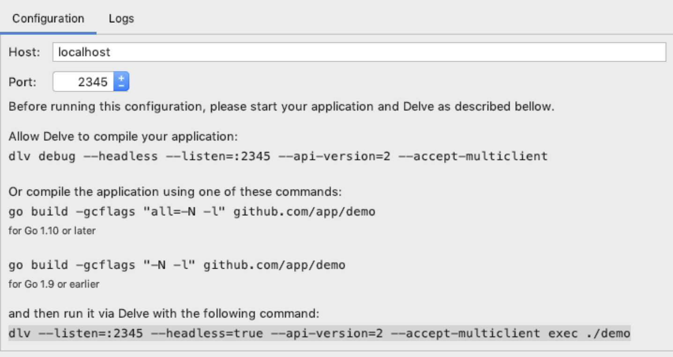Click the Port number field showing 2345
Viewport: 673px width, 357px height.
click(84, 82)
